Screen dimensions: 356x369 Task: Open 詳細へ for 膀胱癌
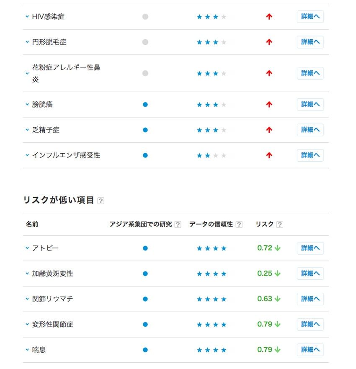(x=310, y=104)
